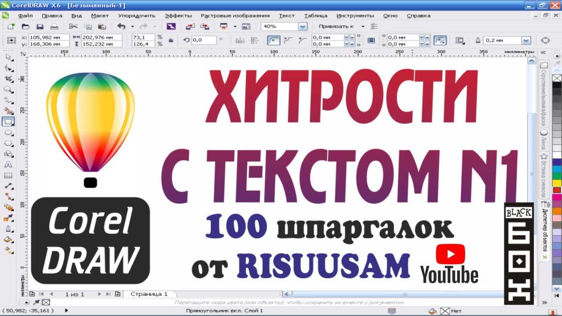The width and height of the screenshot is (562, 316).
Task: Select the Table tool in the toolbox
Action: [8, 175]
